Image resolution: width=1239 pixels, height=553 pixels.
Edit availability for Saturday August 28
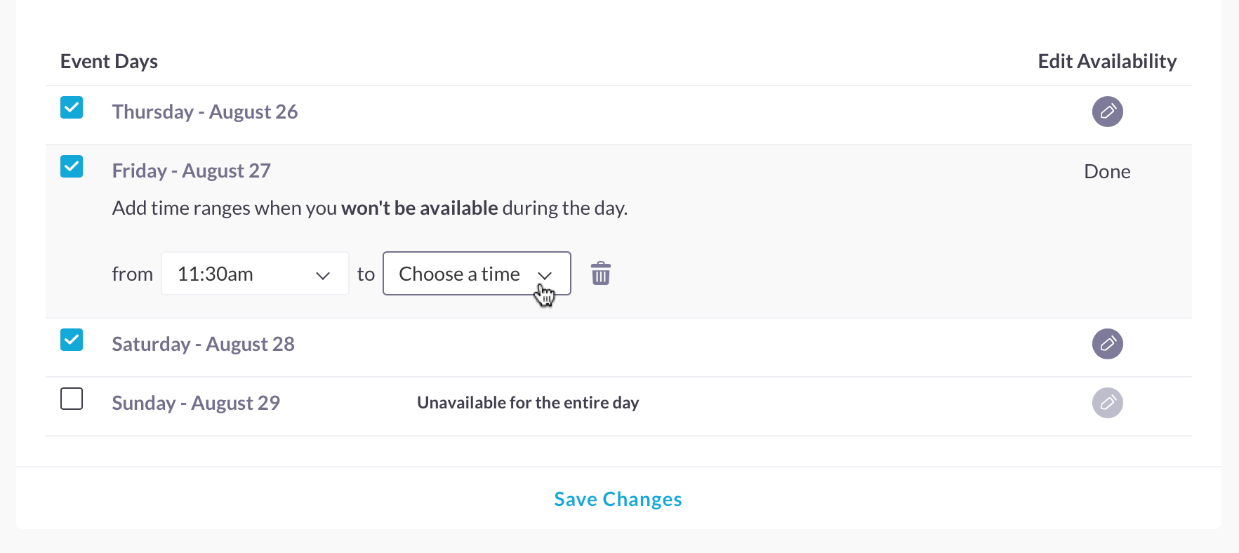tap(1107, 344)
